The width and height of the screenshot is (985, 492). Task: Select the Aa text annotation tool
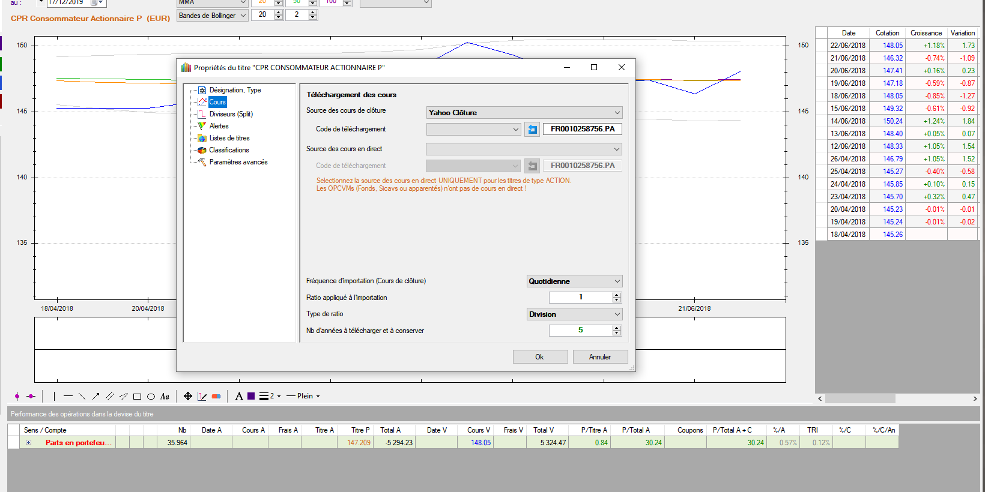[165, 396]
